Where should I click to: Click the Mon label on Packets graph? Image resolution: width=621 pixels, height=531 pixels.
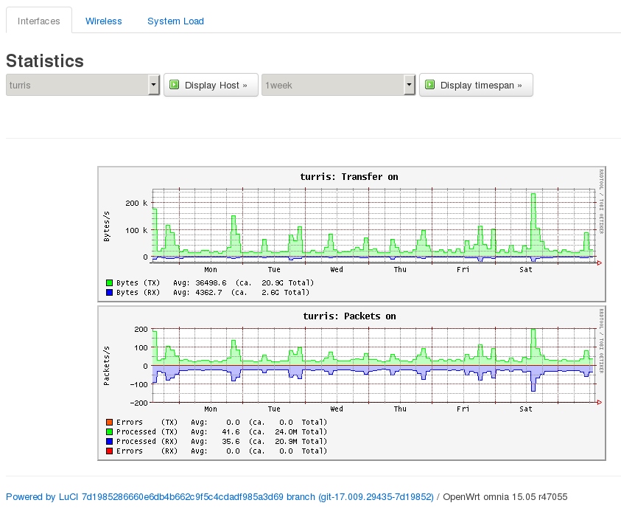click(211, 409)
